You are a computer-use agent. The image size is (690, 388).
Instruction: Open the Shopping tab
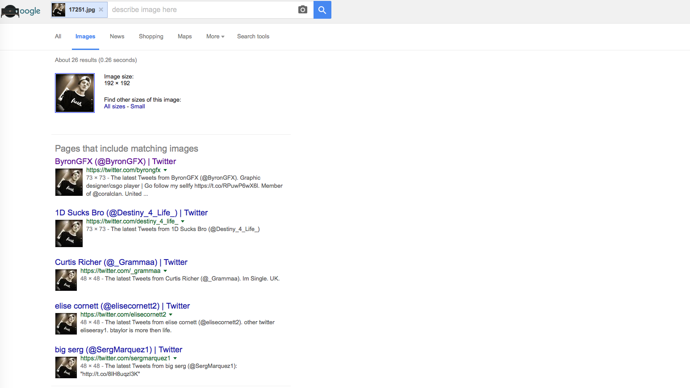(151, 37)
